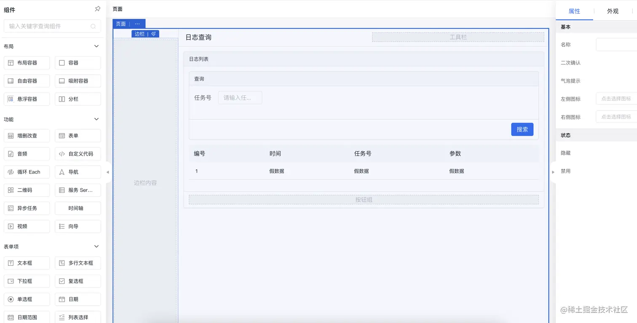Pin the 组件 component panel
This screenshot has width=637, height=323.
click(98, 9)
